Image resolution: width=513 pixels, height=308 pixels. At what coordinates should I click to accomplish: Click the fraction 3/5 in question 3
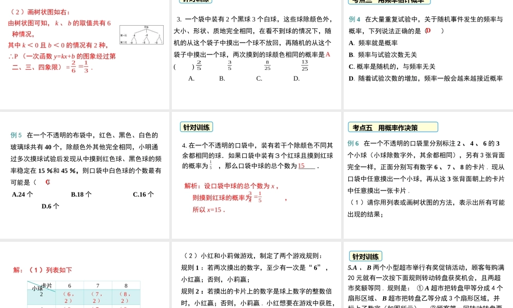click(230, 65)
